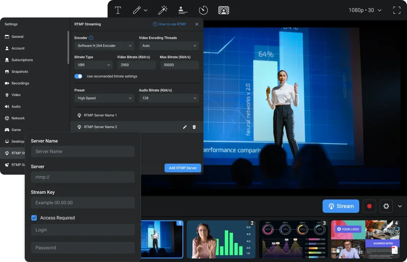Click the magic wand effects icon
The width and height of the screenshot is (407, 262).
(x=162, y=10)
